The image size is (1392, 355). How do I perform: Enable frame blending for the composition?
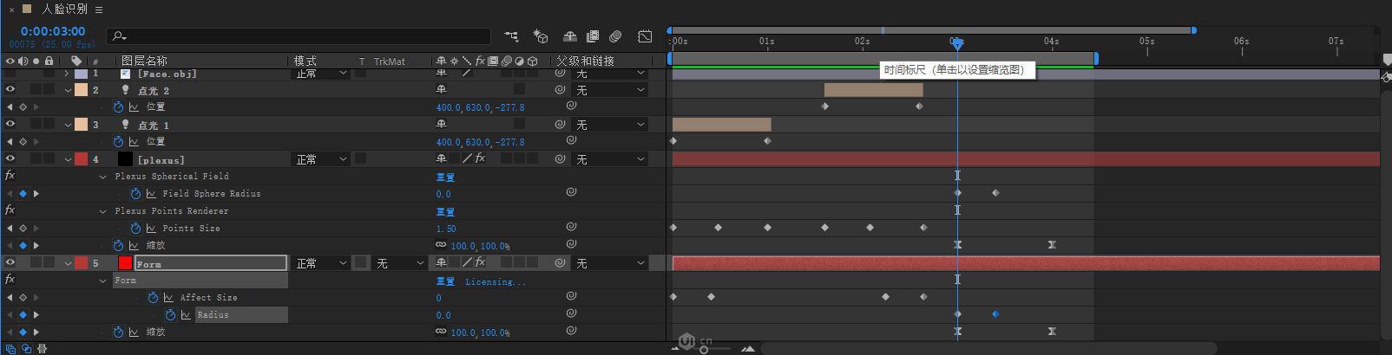point(593,36)
